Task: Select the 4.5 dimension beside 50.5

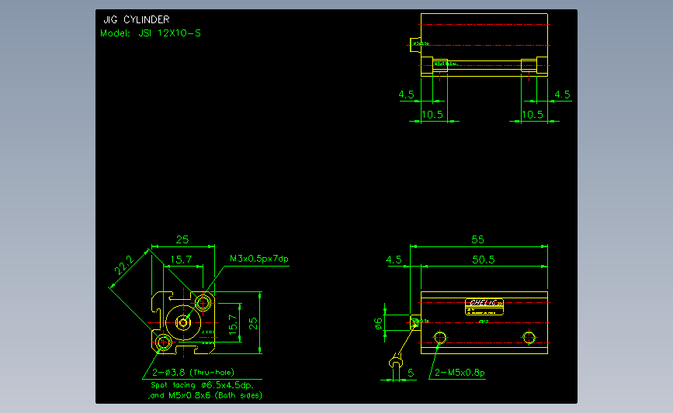Action: click(394, 260)
